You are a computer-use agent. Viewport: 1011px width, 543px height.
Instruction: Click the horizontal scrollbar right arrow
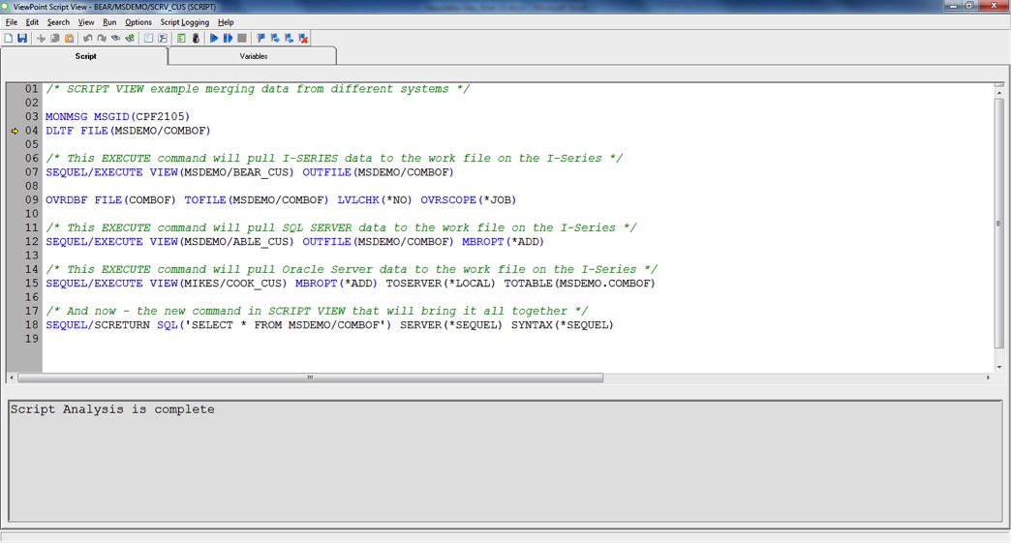pos(988,378)
